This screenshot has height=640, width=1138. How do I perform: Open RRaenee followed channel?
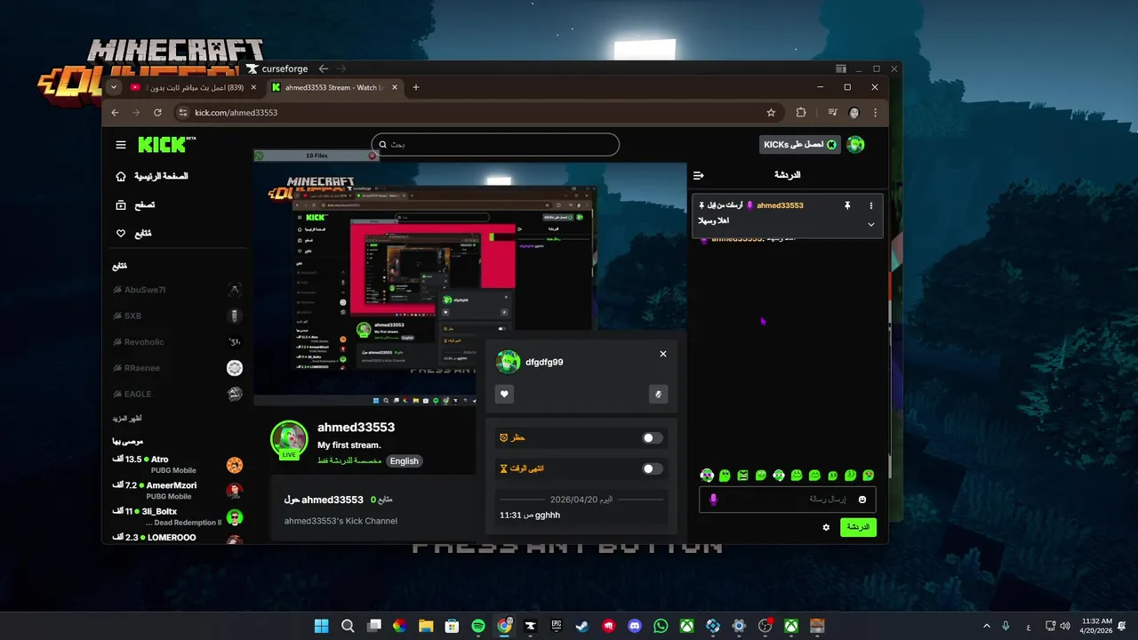178,368
